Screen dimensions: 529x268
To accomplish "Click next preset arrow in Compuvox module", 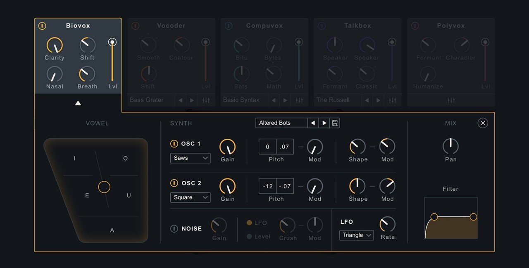I will pos(285,100).
